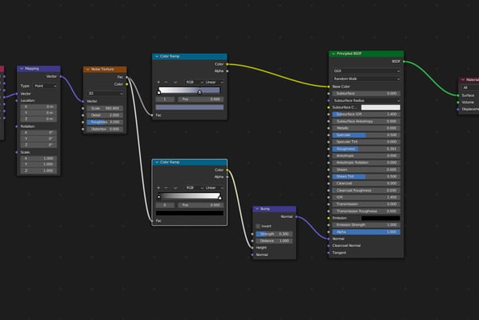Click the Color output socket of Noise Texture
Screen dimensions: 479x320
pos(127,84)
